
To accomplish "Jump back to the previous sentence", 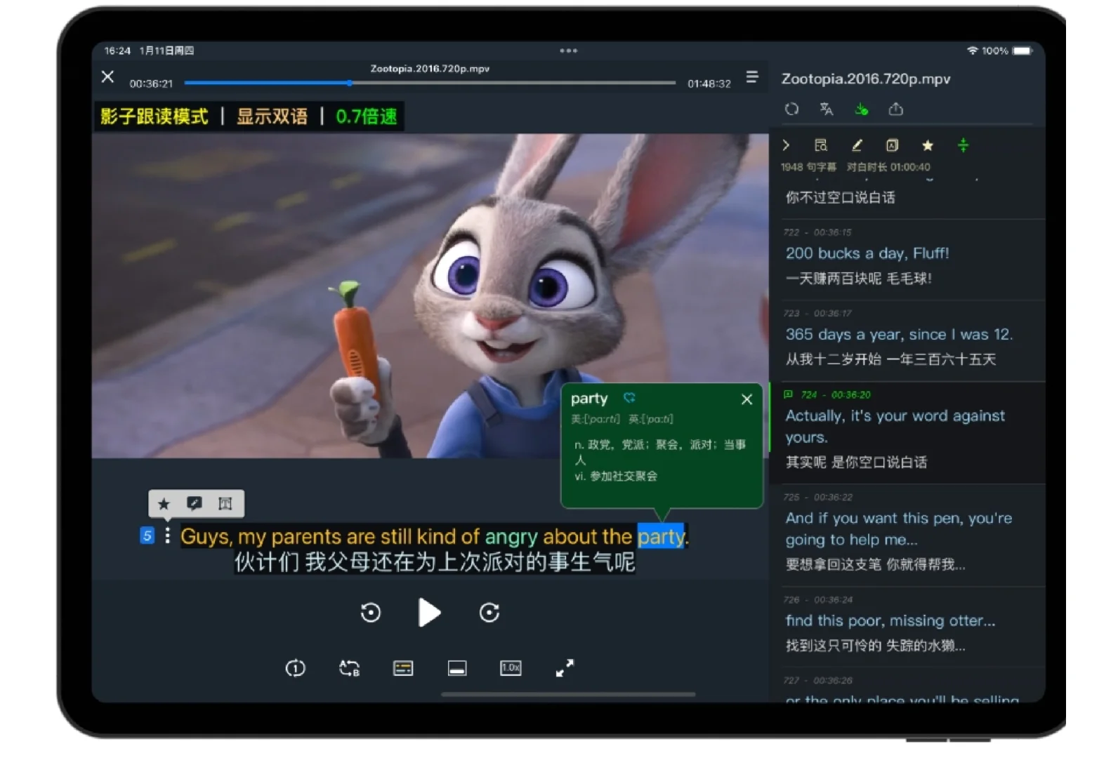I will pyautogui.click(x=371, y=613).
